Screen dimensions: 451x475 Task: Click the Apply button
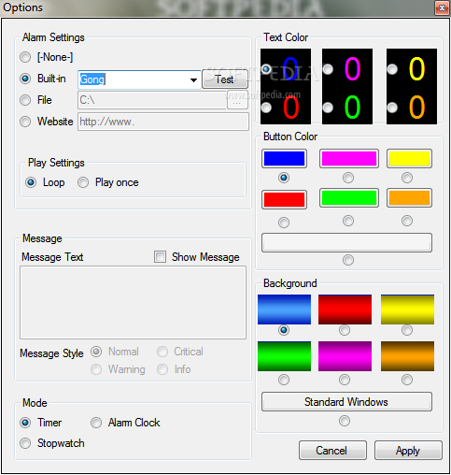tap(408, 450)
